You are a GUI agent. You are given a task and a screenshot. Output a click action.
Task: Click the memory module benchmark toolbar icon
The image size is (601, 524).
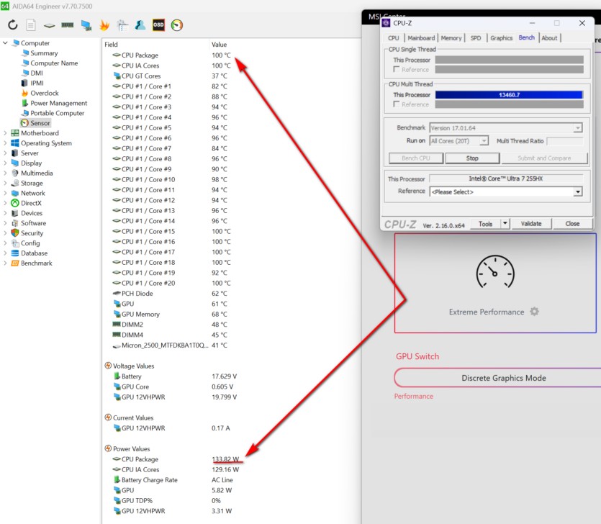68,25
